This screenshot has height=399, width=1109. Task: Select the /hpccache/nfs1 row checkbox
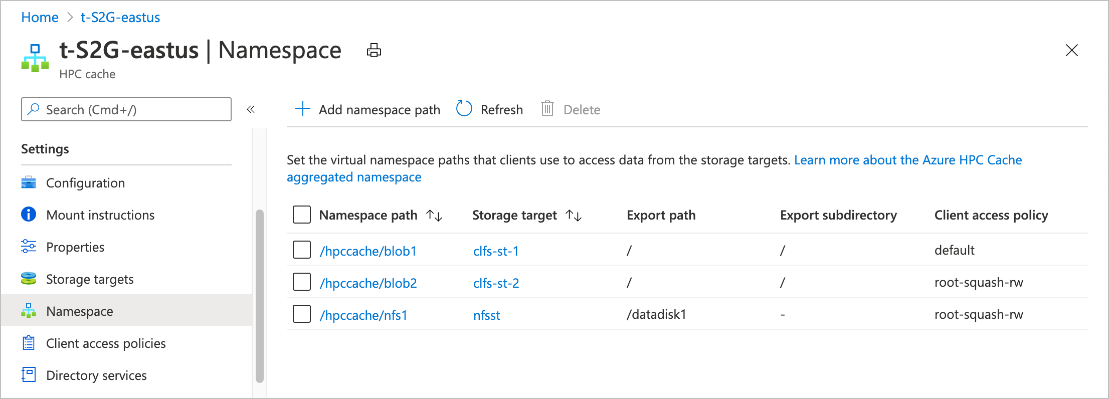(x=302, y=314)
